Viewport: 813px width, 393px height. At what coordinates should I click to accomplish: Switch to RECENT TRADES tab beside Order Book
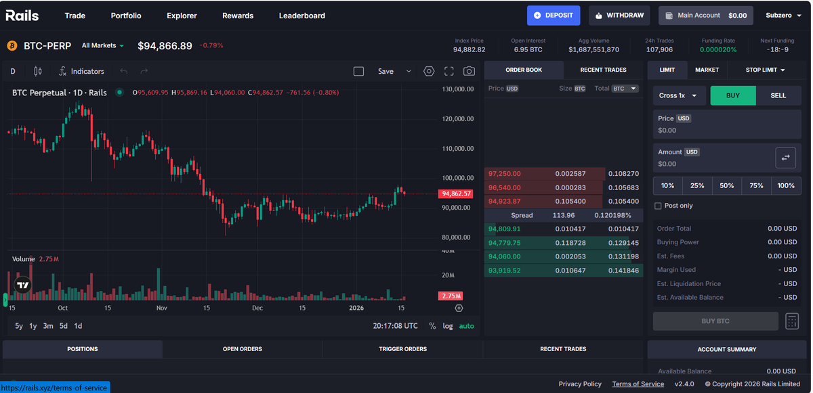tap(604, 70)
